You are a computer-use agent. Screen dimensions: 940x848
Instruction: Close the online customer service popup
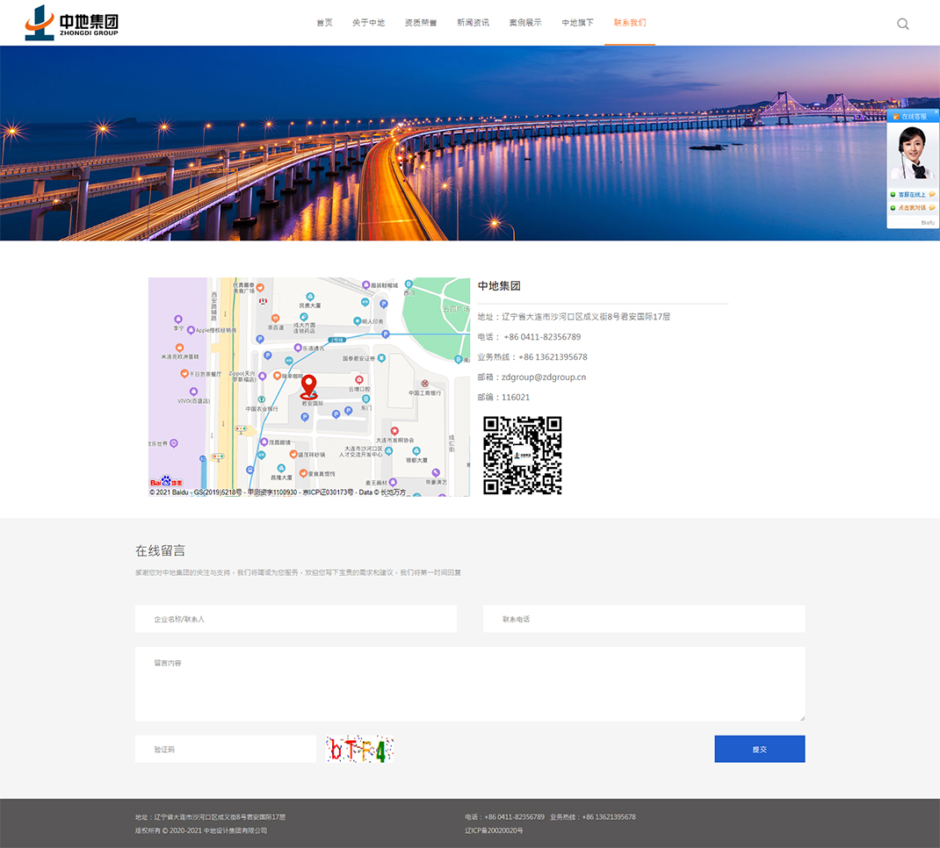point(936,111)
